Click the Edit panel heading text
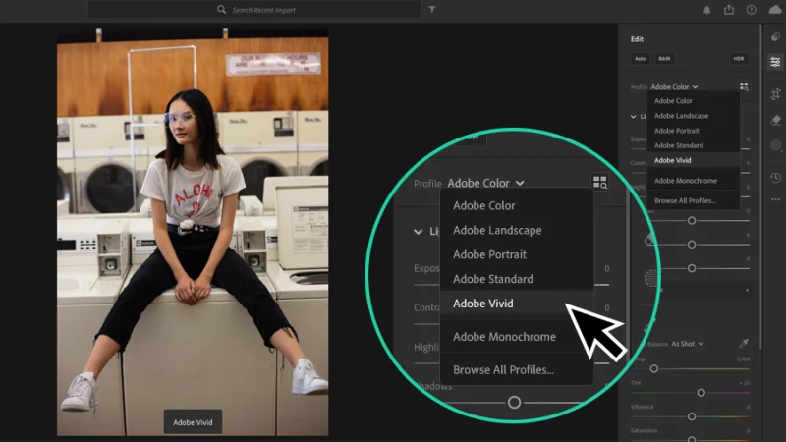This screenshot has width=786, height=442. pyautogui.click(x=637, y=39)
